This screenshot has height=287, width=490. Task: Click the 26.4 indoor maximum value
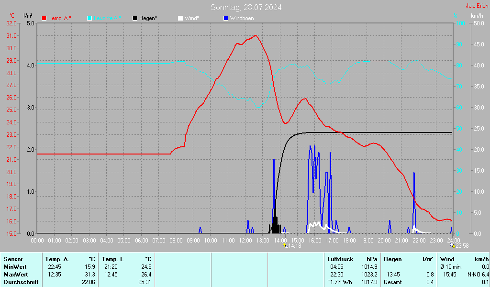pos(146,275)
